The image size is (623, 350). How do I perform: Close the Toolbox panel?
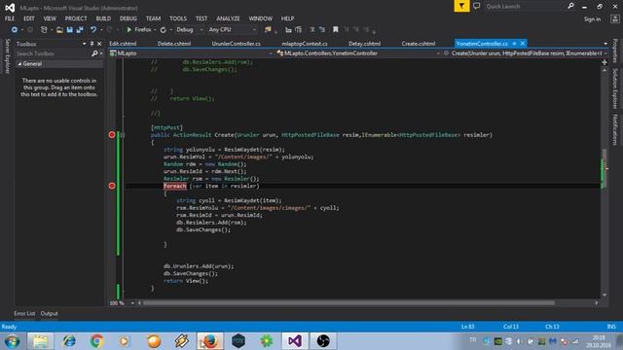(x=99, y=44)
